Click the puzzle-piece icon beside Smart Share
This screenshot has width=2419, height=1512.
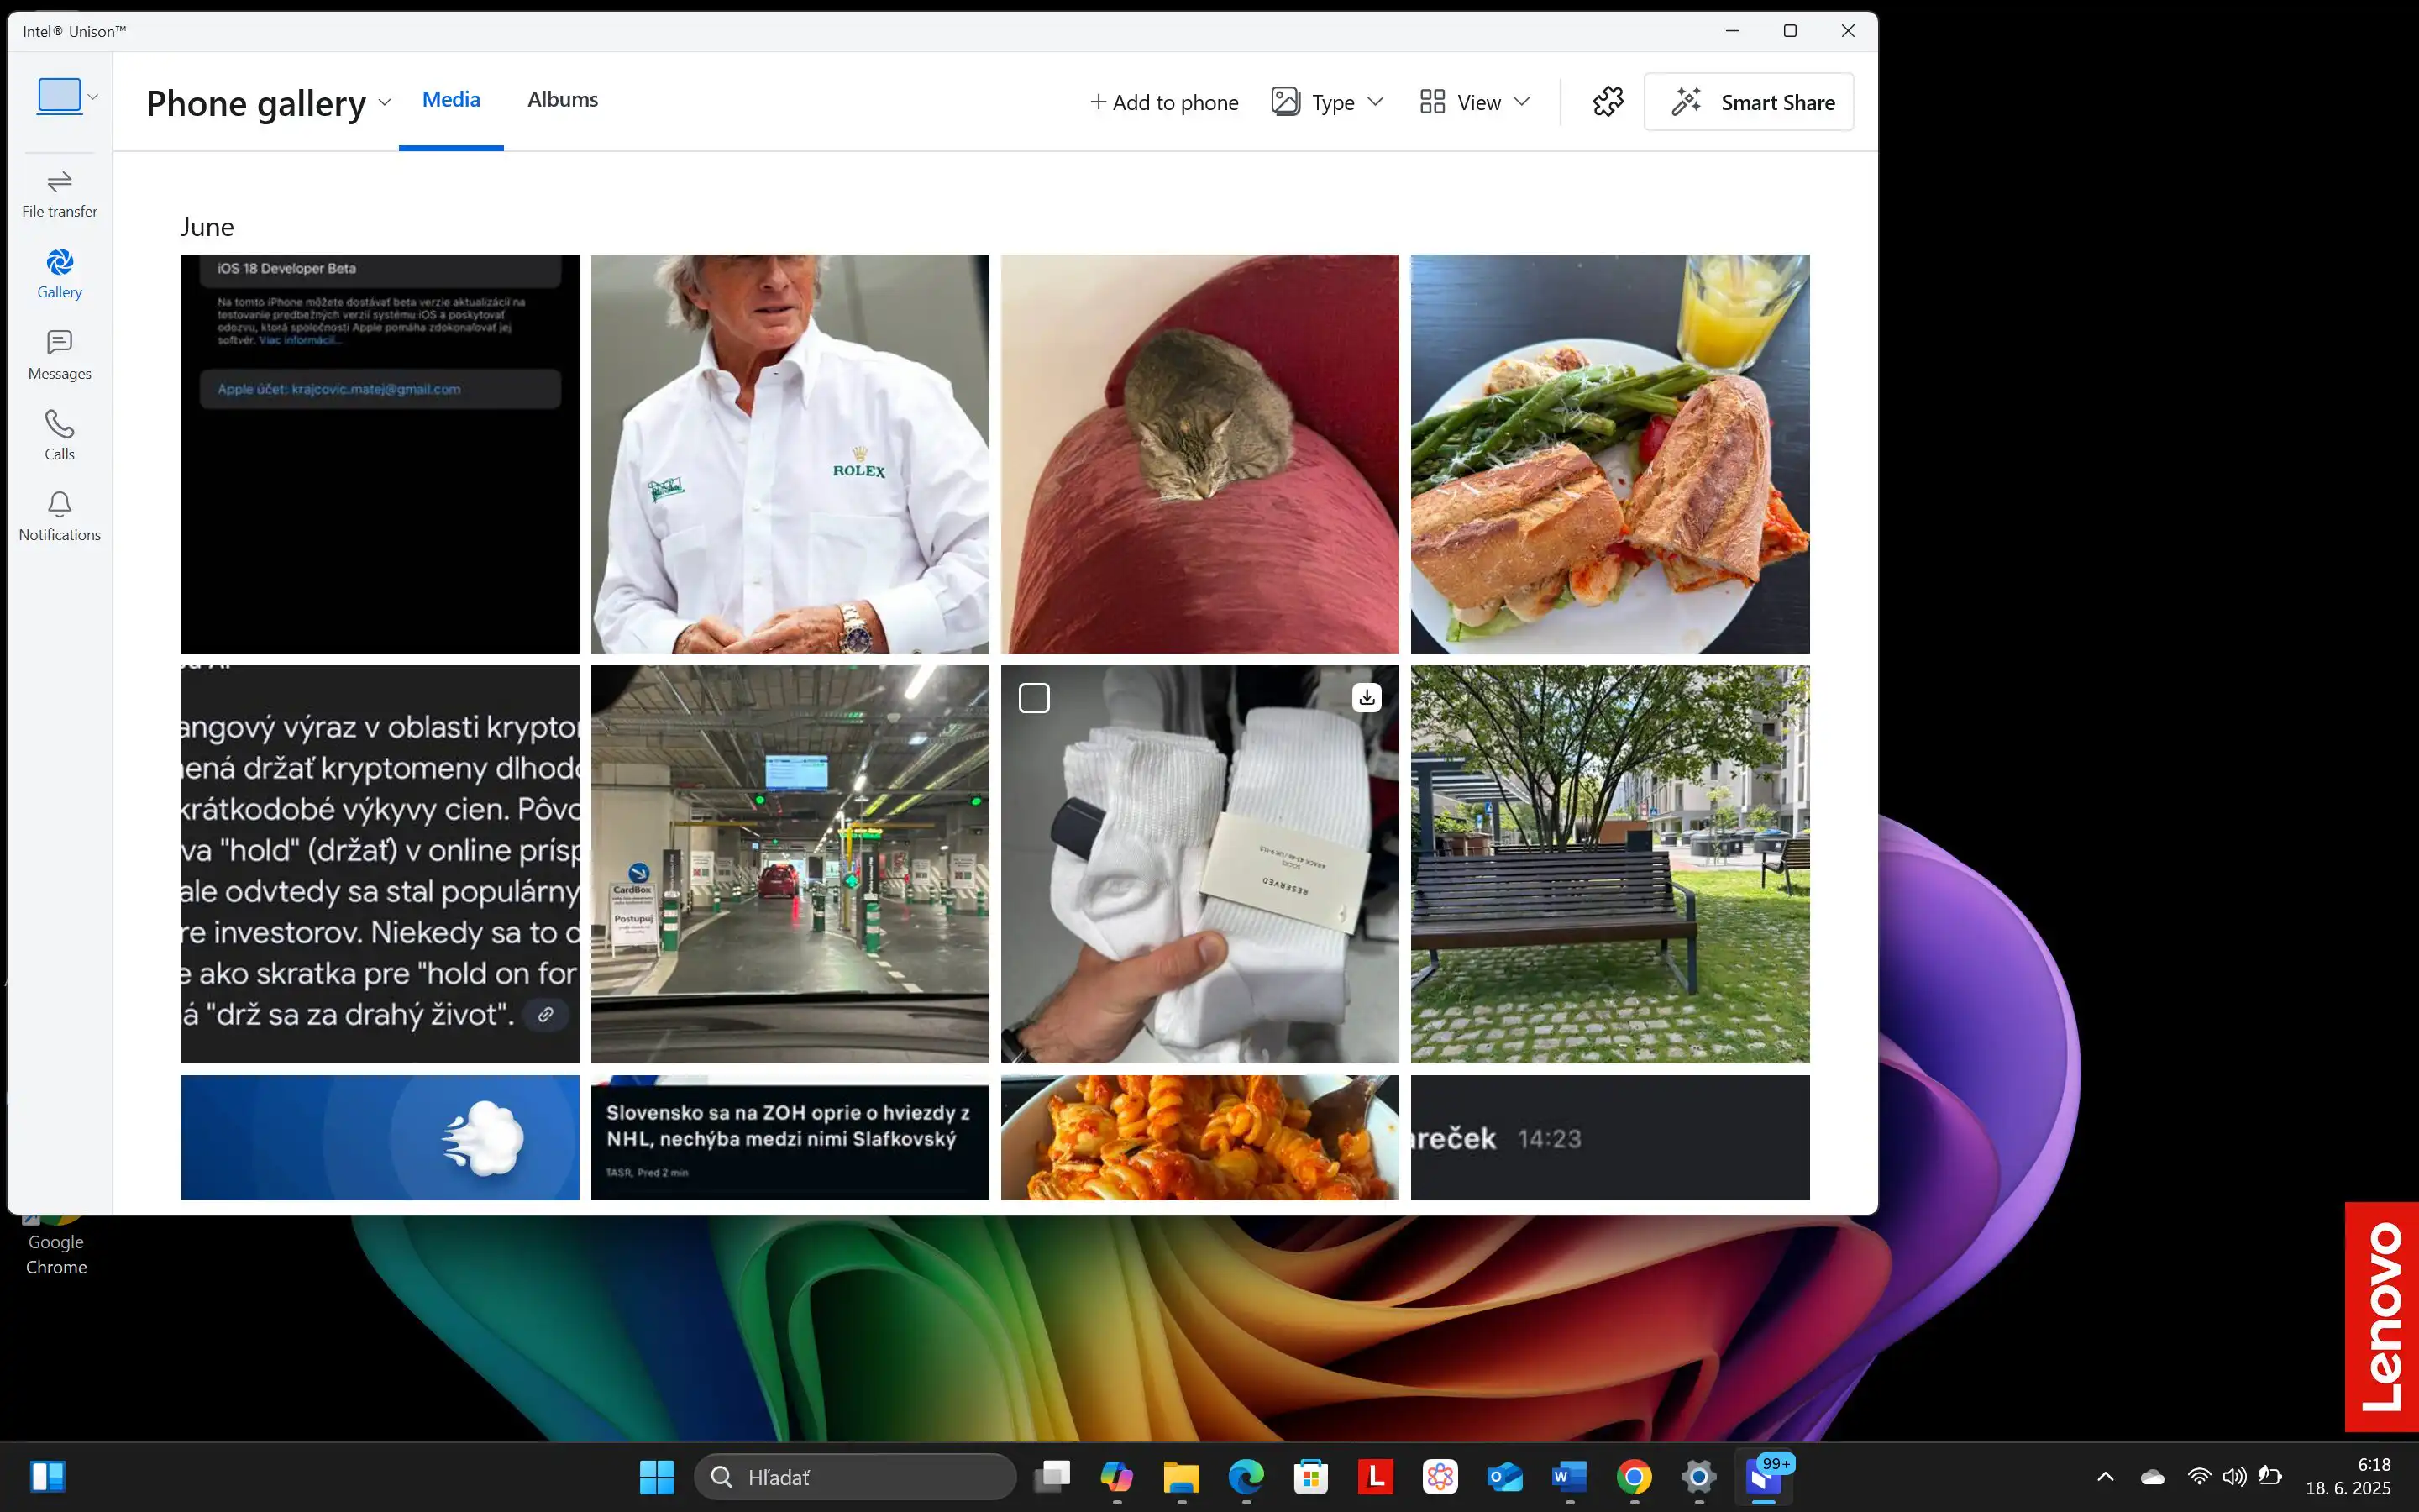tap(1608, 101)
